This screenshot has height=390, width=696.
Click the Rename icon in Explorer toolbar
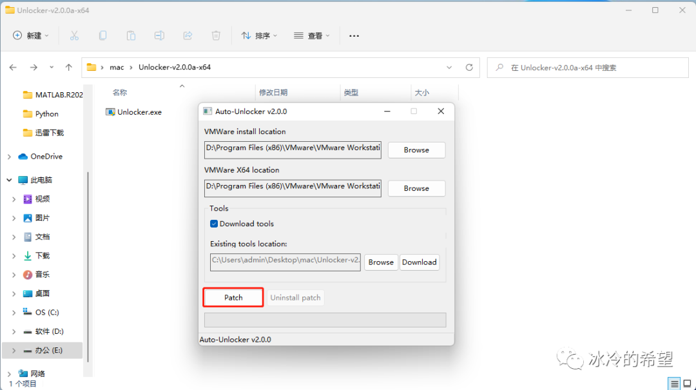(159, 35)
